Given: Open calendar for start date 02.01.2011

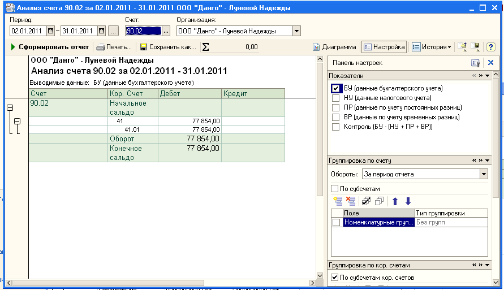Looking at the screenshot, I should click(x=50, y=31).
